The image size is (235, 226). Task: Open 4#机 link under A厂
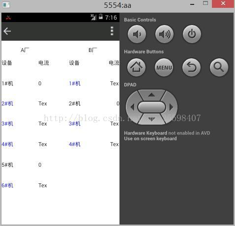(7, 144)
